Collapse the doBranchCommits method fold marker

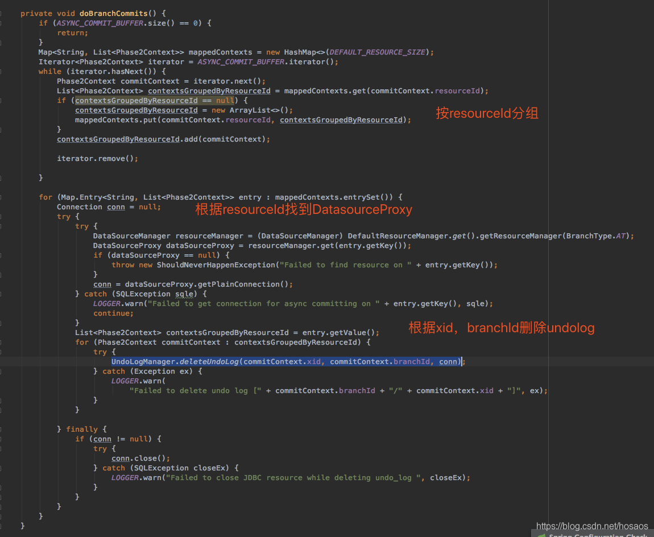pos(2,13)
